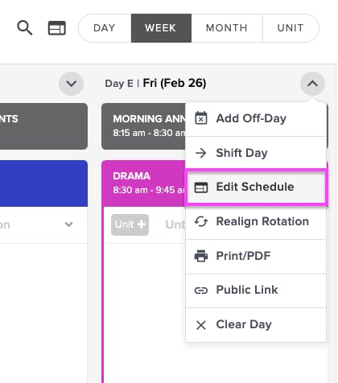Switch to DAY view
The width and height of the screenshot is (338, 383).
pos(105,28)
